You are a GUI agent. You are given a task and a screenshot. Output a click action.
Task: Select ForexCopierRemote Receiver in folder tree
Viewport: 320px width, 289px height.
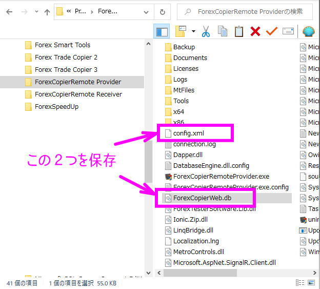(78, 94)
